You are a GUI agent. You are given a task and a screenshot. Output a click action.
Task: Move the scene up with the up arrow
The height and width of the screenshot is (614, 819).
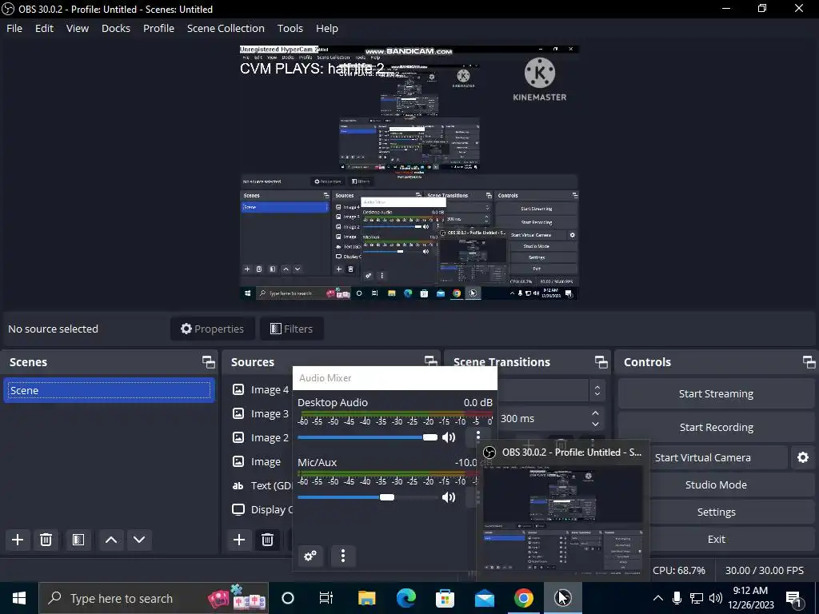point(110,540)
